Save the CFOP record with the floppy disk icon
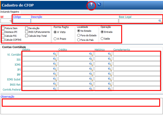Viewport: 163px width, 116px height. (91, 4)
